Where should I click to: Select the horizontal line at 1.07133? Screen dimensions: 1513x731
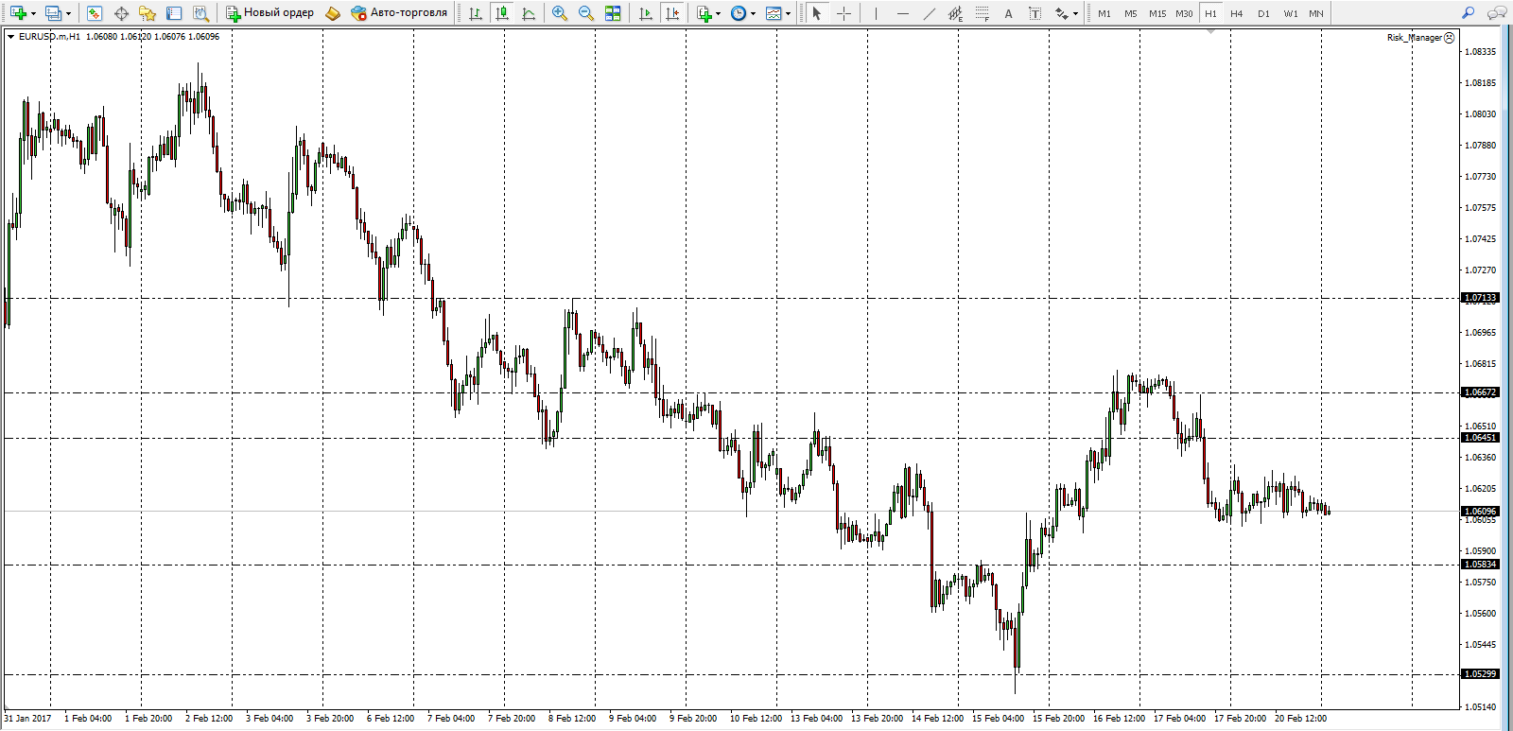(x=733, y=298)
